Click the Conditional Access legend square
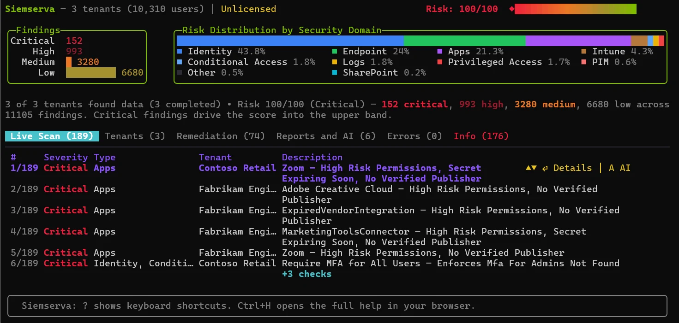The image size is (679, 323). pyautogui.click(x=180, y=62)
